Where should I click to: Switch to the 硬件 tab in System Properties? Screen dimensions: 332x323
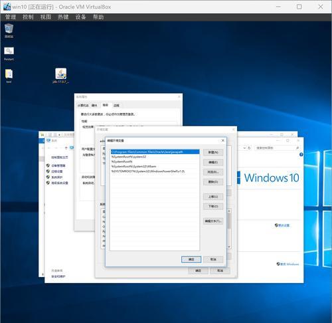(94, 106)
